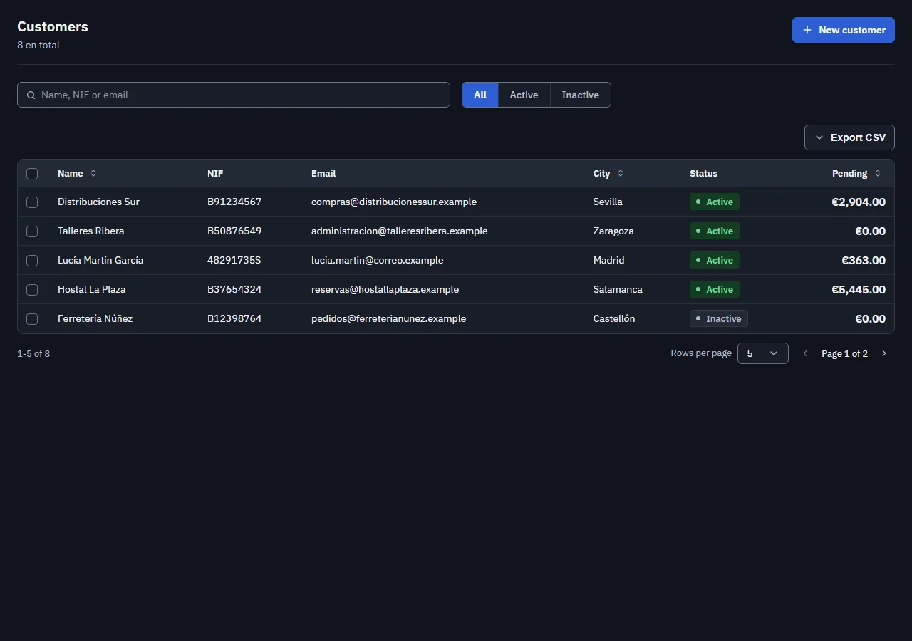The height and width of the screenshot is (641, 912).
Task: Click email compras@distribucionessur.example
Action: [394, 202]
